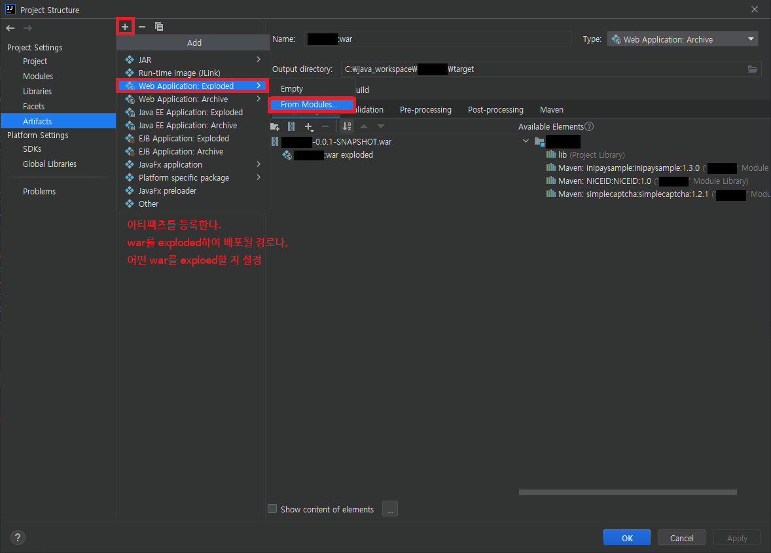Expand Platform specific package submenu arrow

click(x=259, y=177)
